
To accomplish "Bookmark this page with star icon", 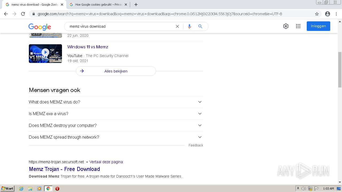I will click(x=317, y=14).
